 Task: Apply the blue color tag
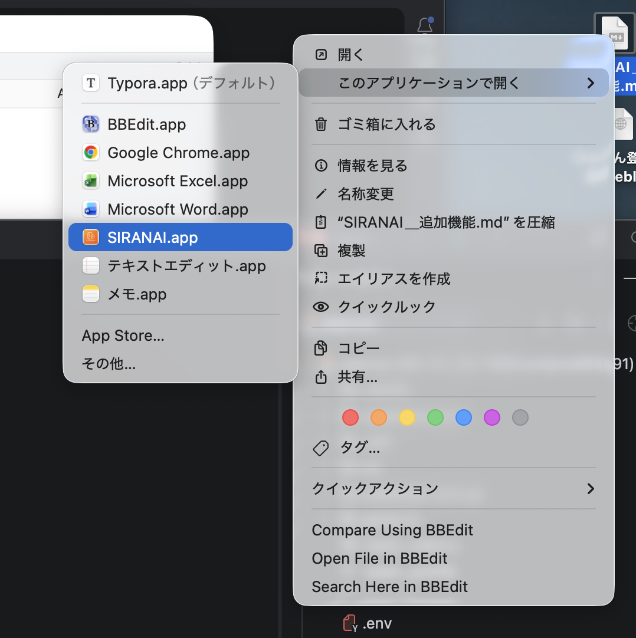[463, 417]
